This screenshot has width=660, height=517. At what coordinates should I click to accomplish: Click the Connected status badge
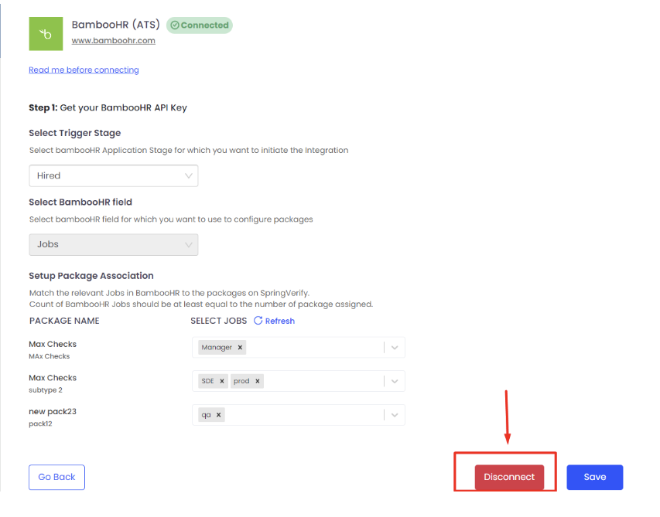[200, 26]
